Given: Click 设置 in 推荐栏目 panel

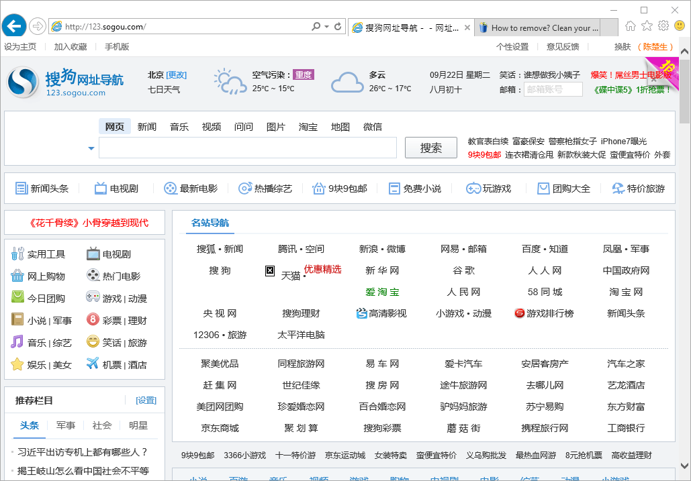Looking at the screenshot, I should point(146,400).
